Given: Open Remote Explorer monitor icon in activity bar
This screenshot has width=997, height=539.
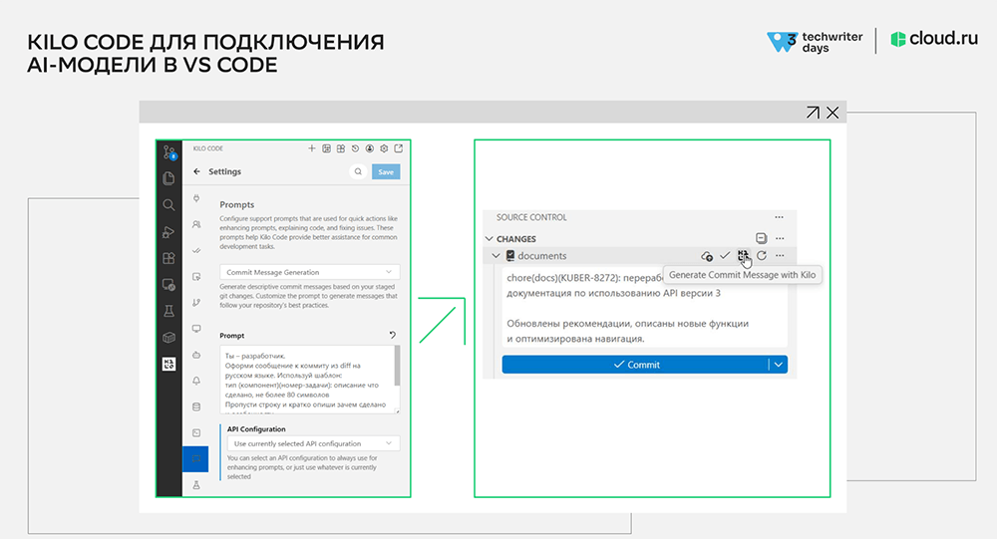Looking at the screenshot, I should click(168, 285).
